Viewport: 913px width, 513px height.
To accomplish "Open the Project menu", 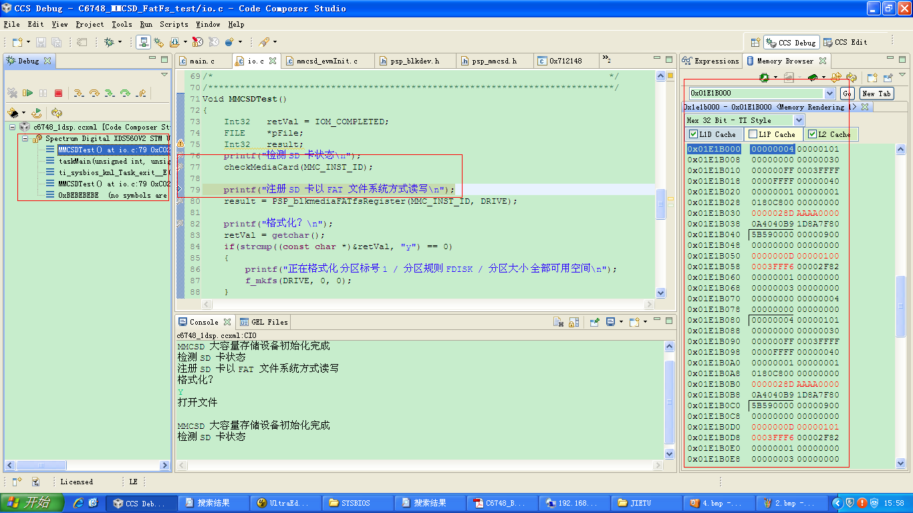I will coord(90,24).
